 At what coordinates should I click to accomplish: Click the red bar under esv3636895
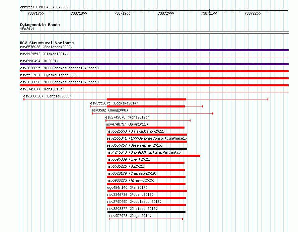pos(154,71)
